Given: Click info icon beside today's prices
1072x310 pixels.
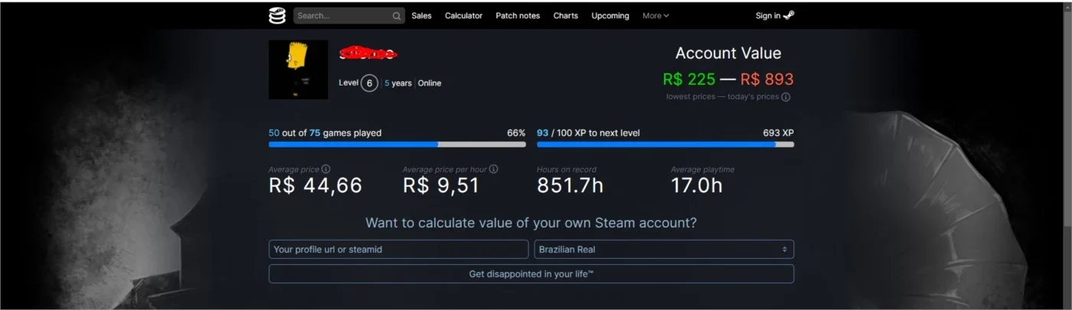Looking at the screenshot, I should pyautogui.click(x=786, y=97).
